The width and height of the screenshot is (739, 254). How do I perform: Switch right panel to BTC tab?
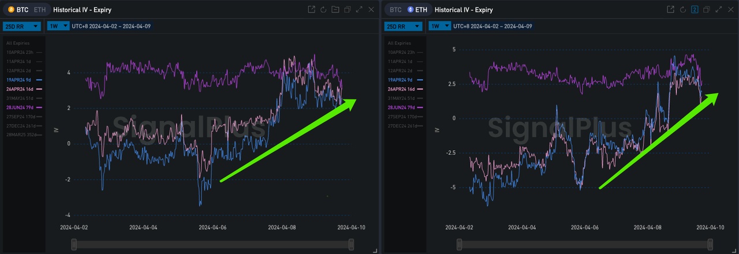pos(395,10)
